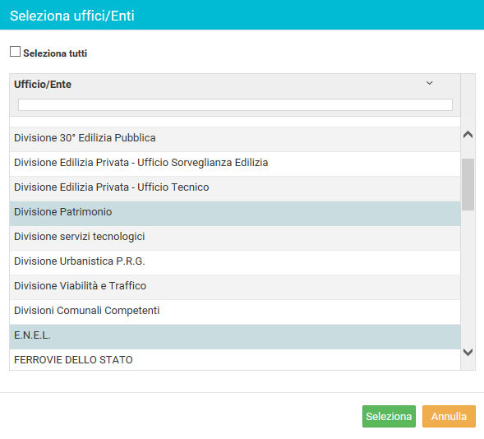The image size is (484, 439).
Task: Open the Ufficio/Ente column dropdown chevron
Action: point(430,83)
